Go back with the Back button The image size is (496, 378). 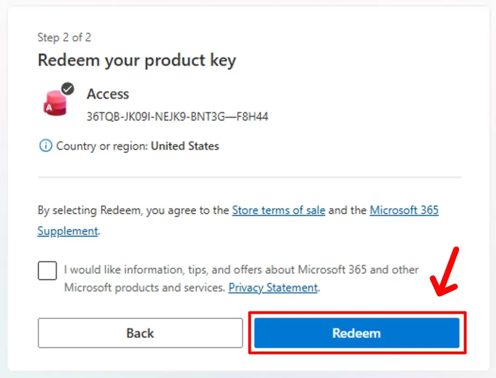pos(140,333)
